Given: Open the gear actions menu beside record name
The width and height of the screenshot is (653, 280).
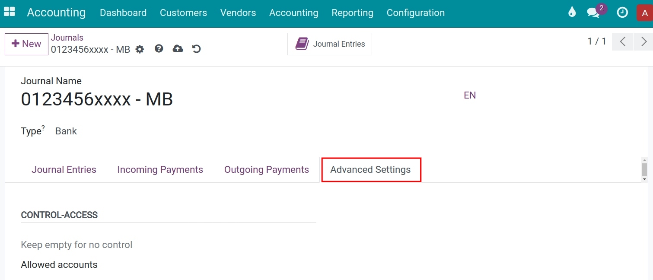Looking at the screenshot, I should coord(140,49).
